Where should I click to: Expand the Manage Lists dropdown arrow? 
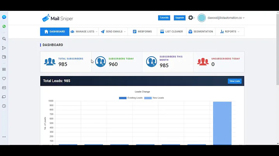[x=96, y=32]
